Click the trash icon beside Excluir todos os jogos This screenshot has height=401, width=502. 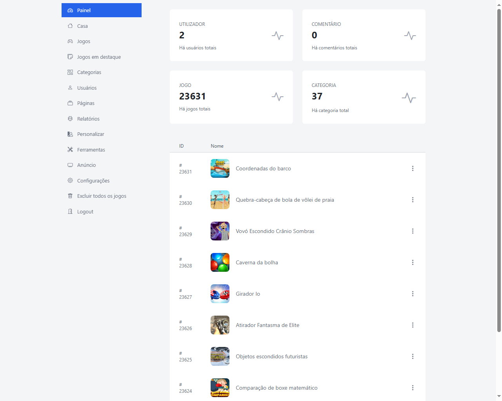tap(70, 196)
